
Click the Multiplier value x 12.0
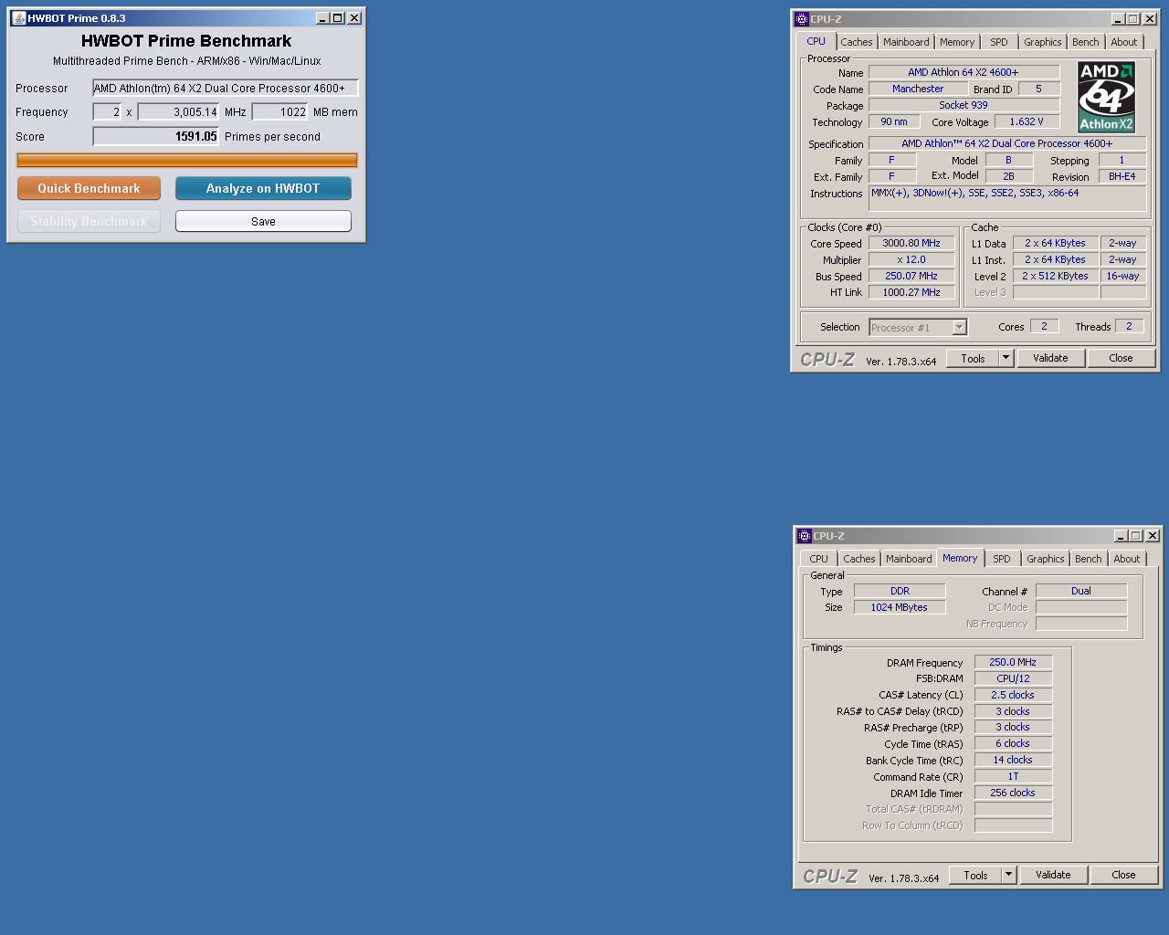tap(911, 259)
